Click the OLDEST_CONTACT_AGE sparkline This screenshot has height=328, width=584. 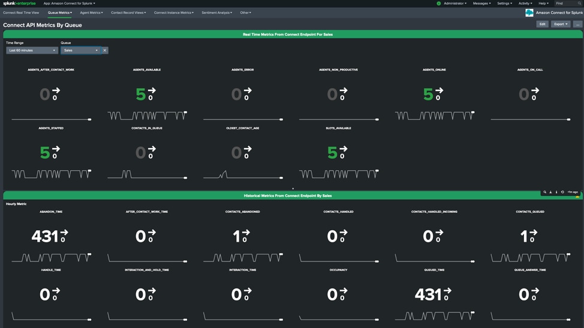pyautogui.click(x=243, y=174)
